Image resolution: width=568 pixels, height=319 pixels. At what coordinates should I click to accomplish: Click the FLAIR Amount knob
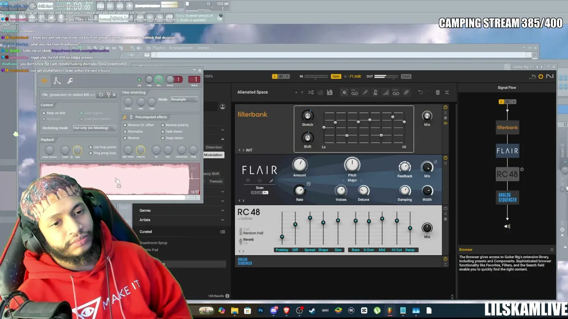(300, 165)
